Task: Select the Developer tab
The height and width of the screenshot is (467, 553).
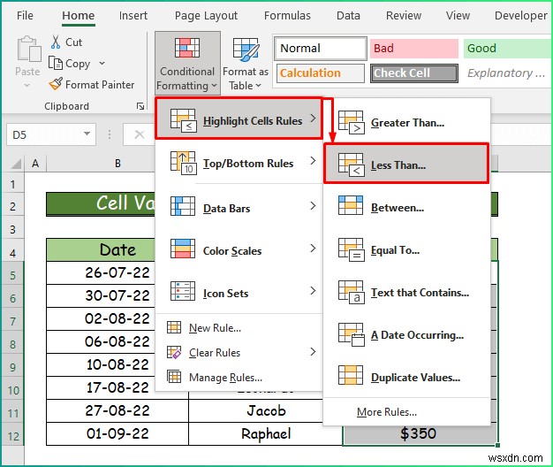Action: pyautogui.click(x=520, y=16)
